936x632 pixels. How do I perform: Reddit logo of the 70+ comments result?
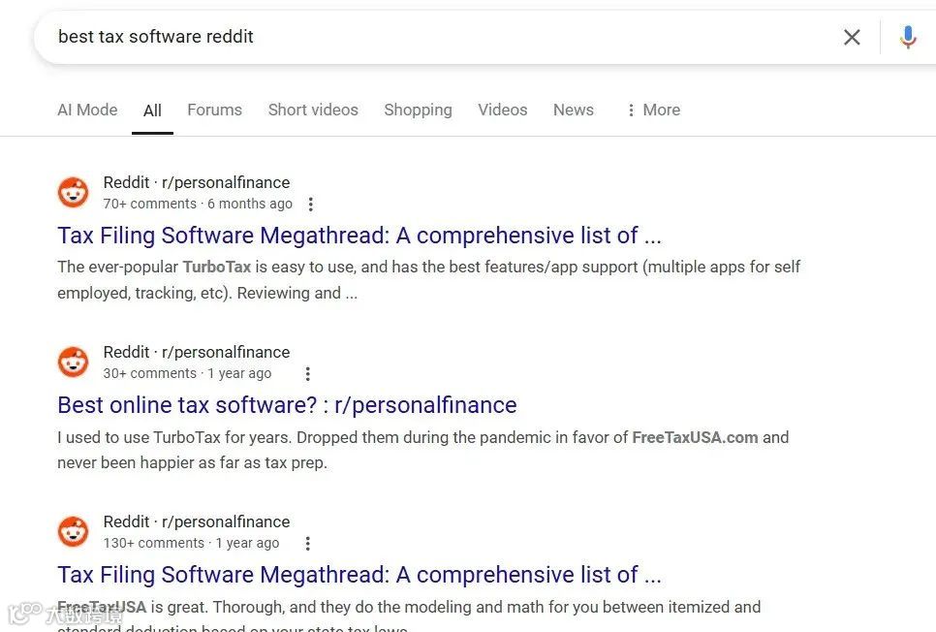point(73,192)
